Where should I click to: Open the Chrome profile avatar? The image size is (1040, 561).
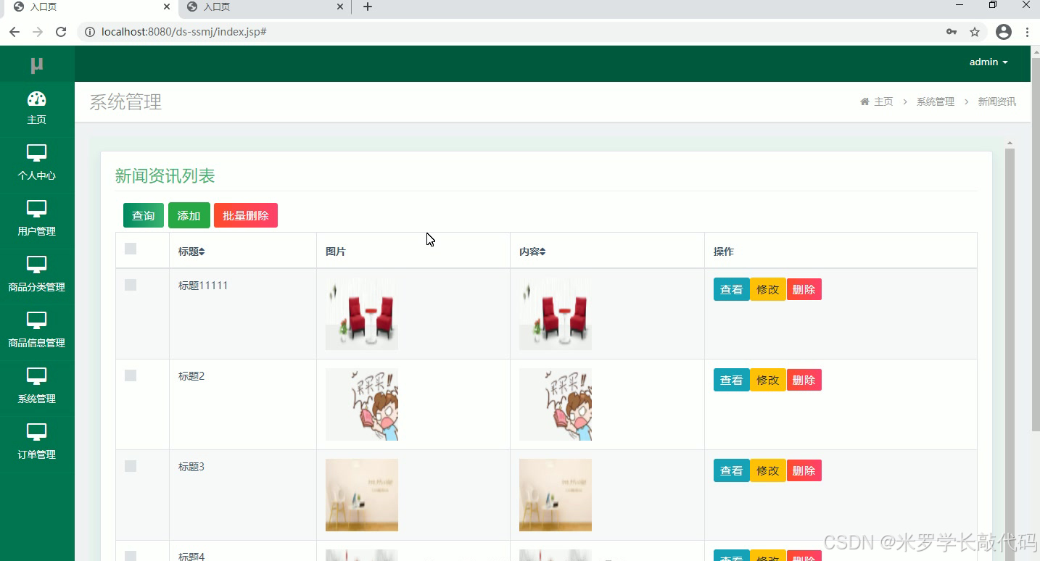(x=1004, y=32)
